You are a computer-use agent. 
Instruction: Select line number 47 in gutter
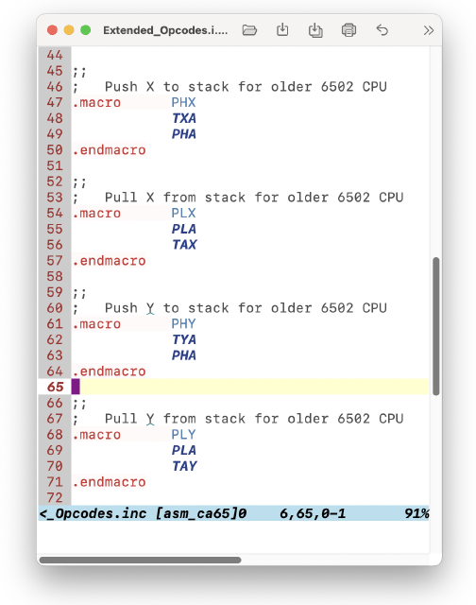(x=55, y=103)
